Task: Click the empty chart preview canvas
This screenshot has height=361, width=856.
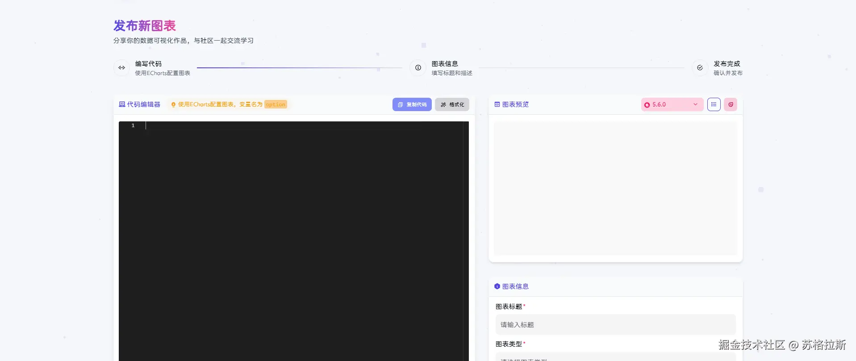Action: [615, 188]
